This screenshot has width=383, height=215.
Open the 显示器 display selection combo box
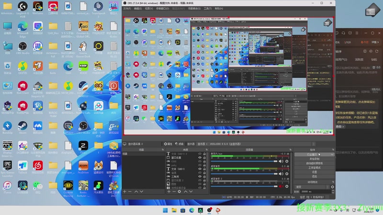pyautogui.click(x=256, y=144)
